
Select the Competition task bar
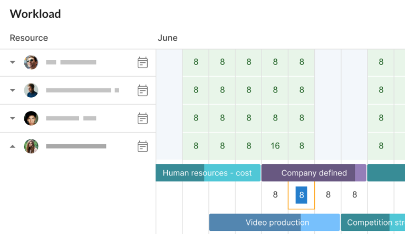point(372,222)
